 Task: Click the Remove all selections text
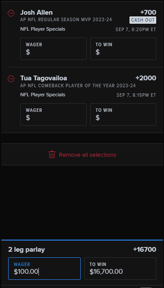click(88, 155)
